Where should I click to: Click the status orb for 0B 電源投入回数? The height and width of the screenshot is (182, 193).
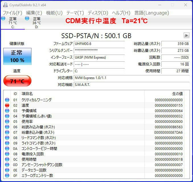[7, 154]
